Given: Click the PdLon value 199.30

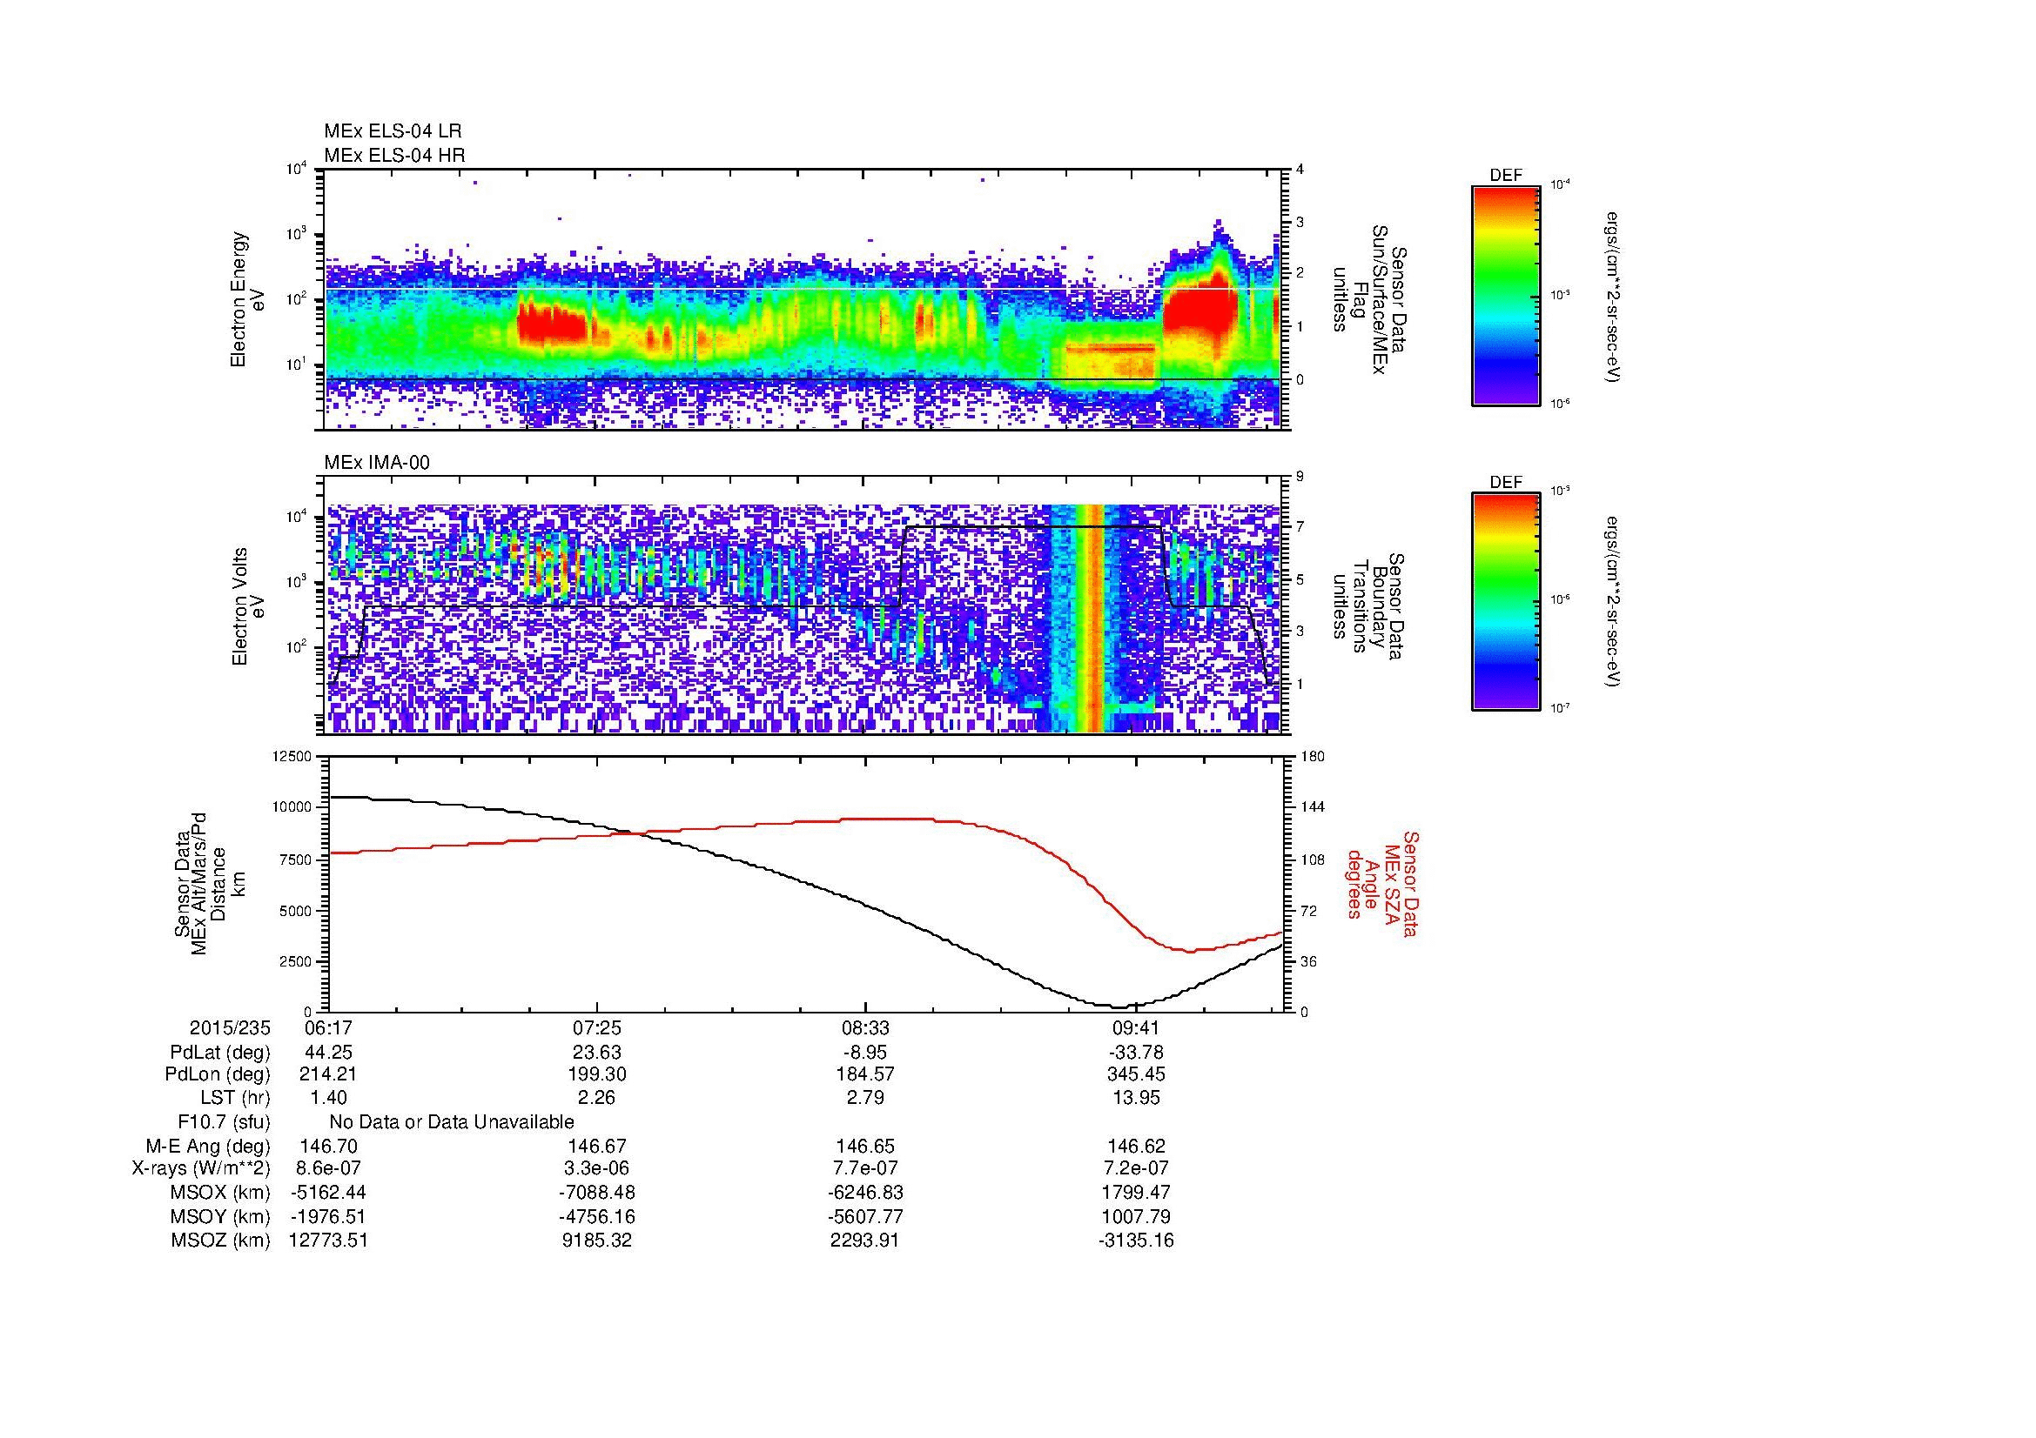Looking at the screenshot, I should [597, 1074].
